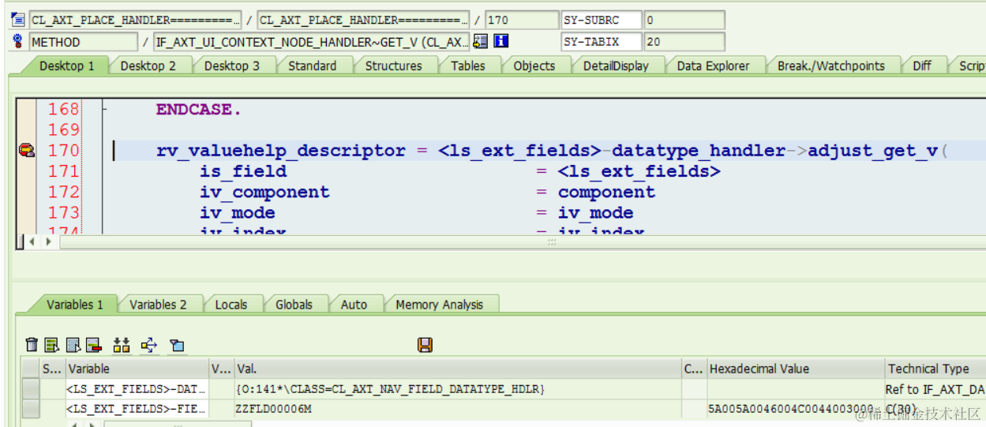The image size is (986, 427).
Task: Select row button of <LS_EXT_FIELDS>-FIE variable
Action: point(31,409)
